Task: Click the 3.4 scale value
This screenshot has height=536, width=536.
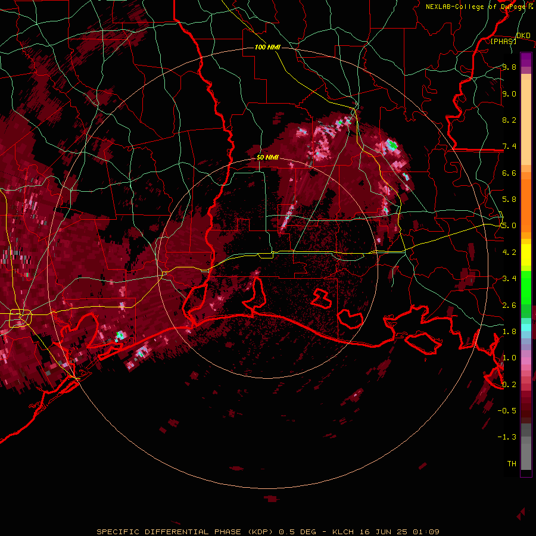Action: tap(509, 279)
